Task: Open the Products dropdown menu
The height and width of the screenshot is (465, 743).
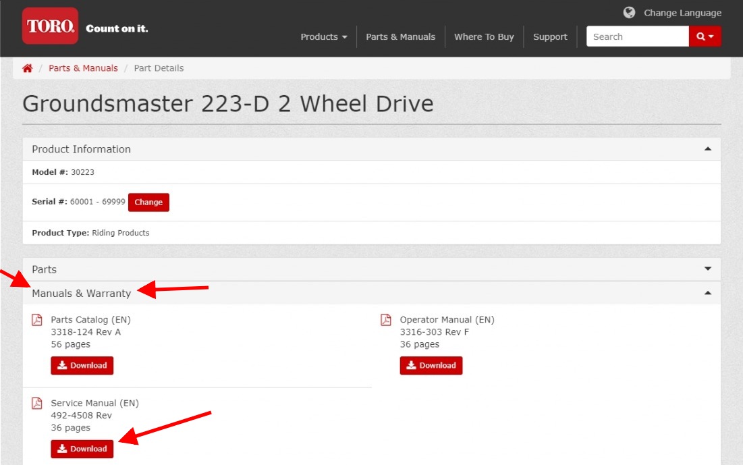Action: pyautogui.click(x=324, y=37)
